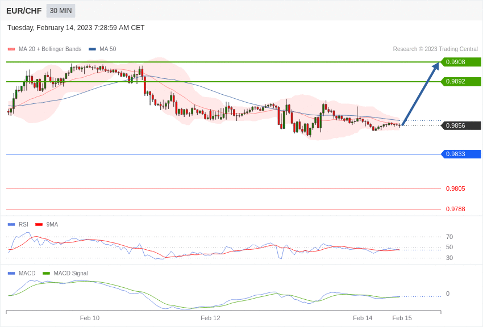The height and width of the screenshot is (327, 483).
Task: Click the Feb 15 date axis label
Action: [402, 318]
